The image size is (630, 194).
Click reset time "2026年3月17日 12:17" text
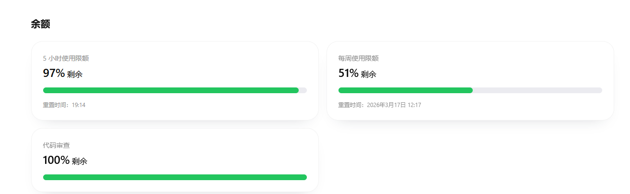tap(394, 105)
